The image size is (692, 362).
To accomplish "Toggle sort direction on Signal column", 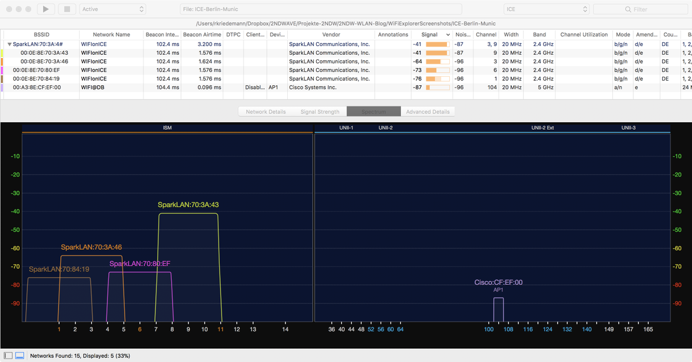I will pos(431,35).
